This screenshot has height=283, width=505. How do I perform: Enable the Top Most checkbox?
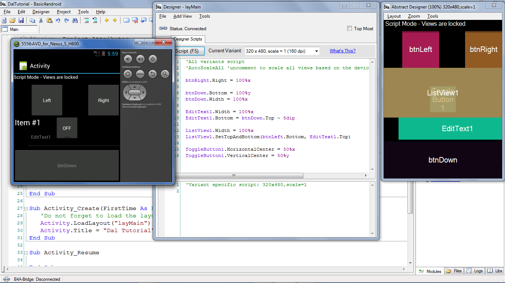click(x=349, y=28)
